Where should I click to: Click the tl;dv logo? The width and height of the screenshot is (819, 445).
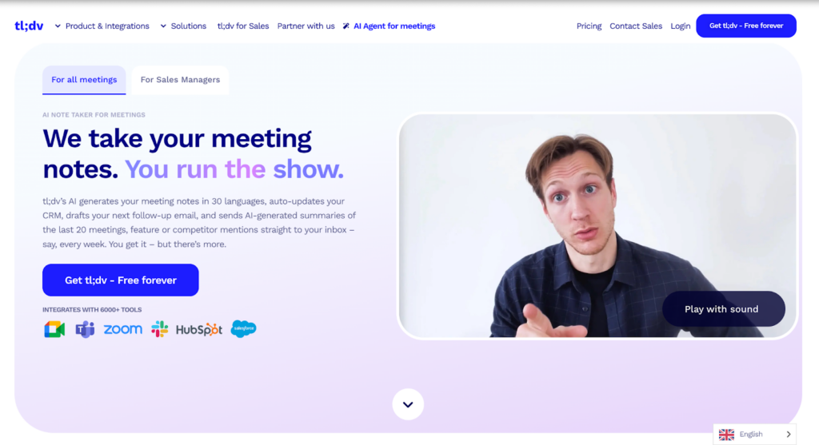(29, 26)
